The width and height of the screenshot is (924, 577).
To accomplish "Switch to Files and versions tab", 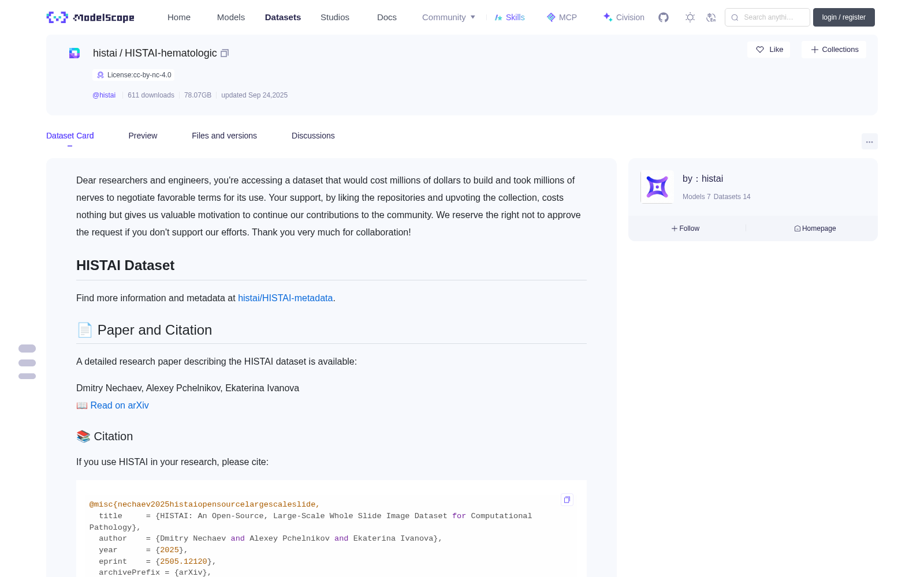I will tap(224, 136).
